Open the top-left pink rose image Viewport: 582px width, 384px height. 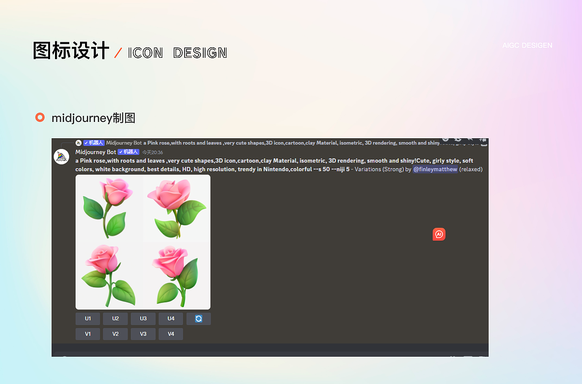pos(109,208)
